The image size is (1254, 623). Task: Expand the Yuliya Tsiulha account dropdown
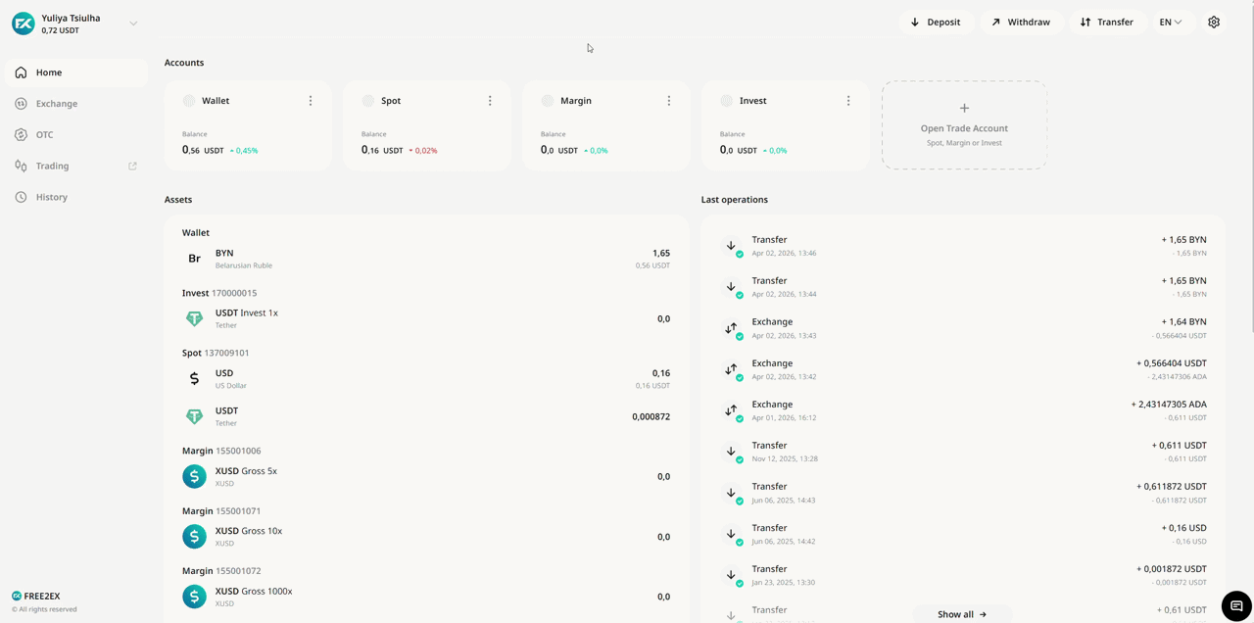pyautogui.click(x=133, y=24)
